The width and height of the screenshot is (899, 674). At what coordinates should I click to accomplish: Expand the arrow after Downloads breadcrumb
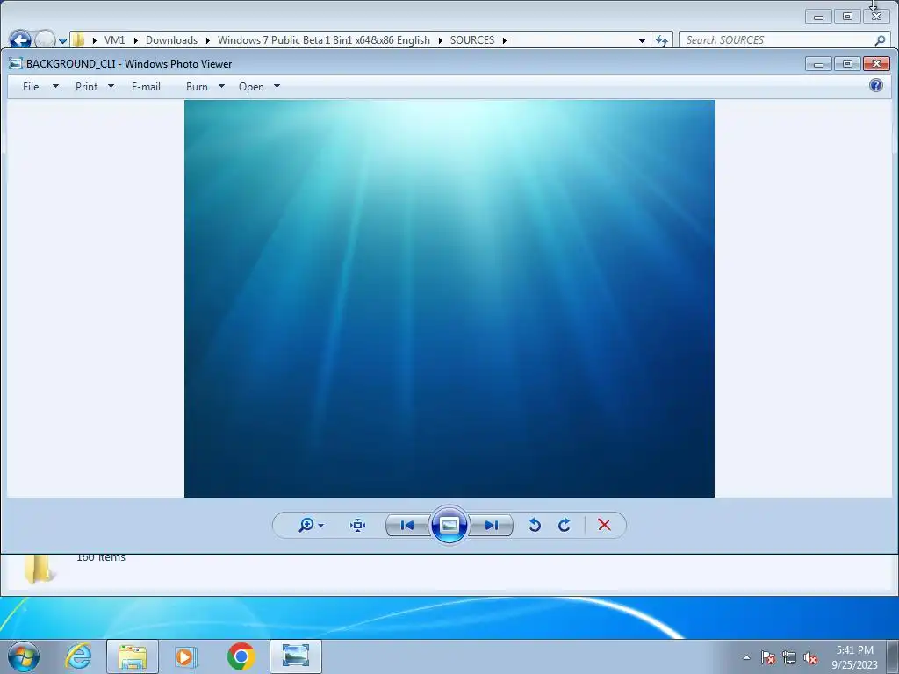coord(207,40)
